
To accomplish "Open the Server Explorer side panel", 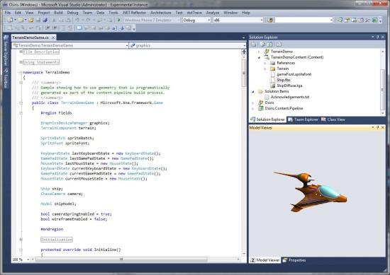I will click(x=6, y=51).
